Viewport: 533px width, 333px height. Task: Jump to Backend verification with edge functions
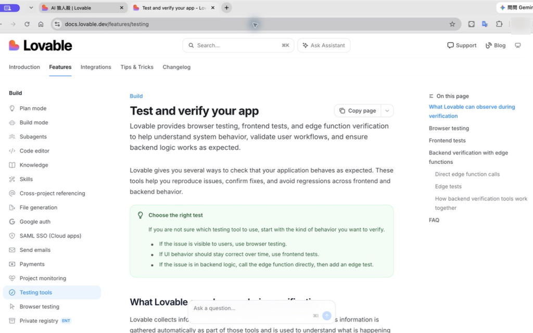468,157
